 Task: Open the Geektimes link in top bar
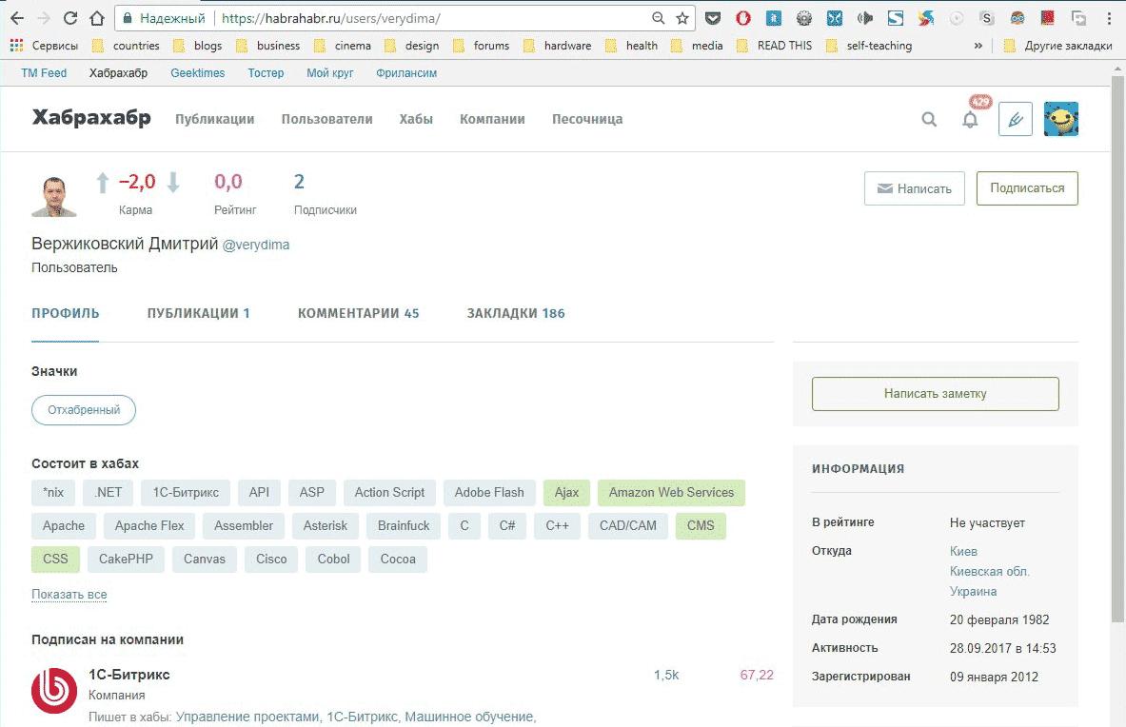click(197, 73)
